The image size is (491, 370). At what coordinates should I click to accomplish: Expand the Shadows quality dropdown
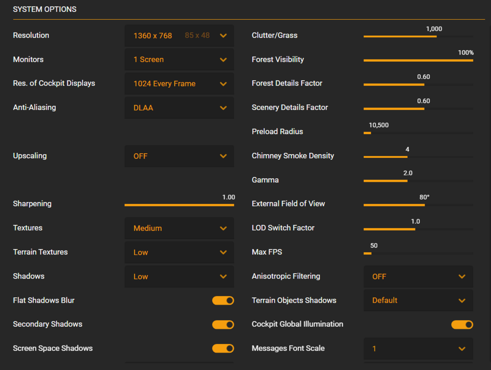pyautogui.click(x=179, y=277)
